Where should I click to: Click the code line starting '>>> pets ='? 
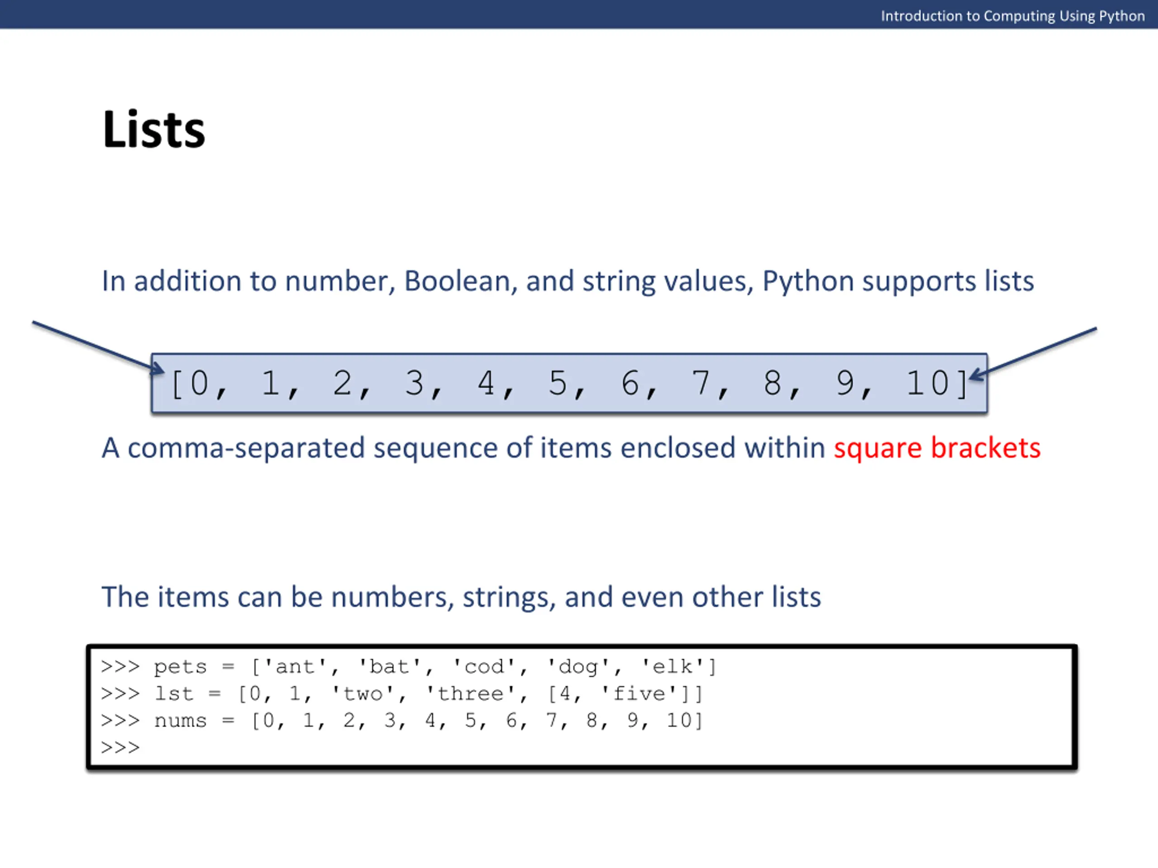(x=408, y=666)
